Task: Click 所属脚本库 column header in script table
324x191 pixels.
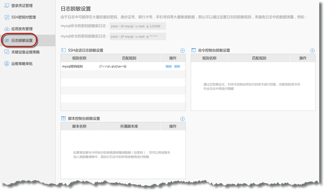Action: point(129,126)
